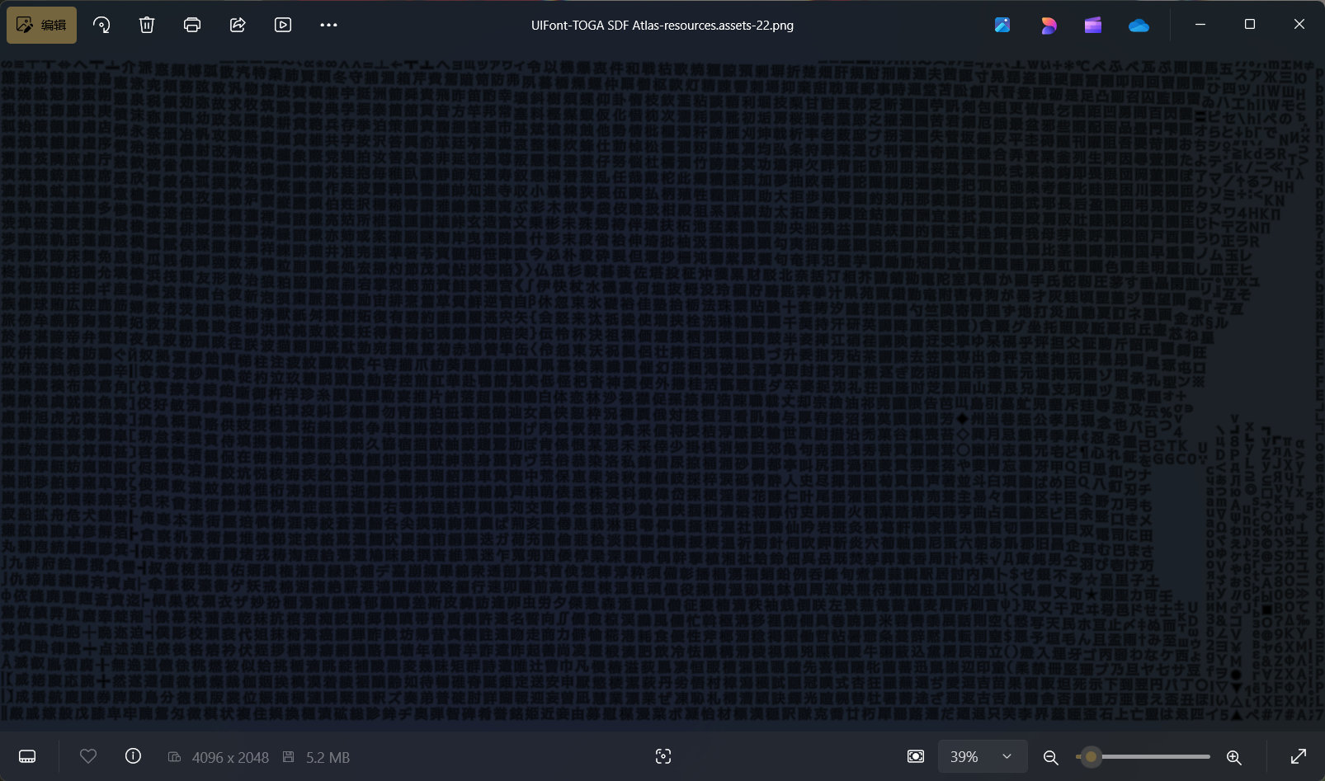Open the share options
This screenshot has width=1325, height=781.
tap(238, 25)
